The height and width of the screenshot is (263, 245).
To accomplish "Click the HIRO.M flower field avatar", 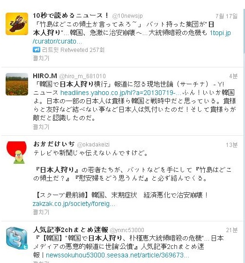I will point(17,84).
